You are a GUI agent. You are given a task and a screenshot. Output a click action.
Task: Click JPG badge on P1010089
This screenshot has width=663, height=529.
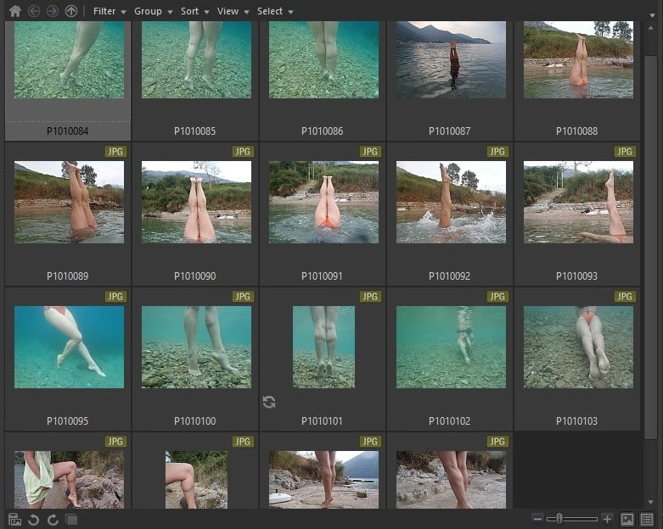[x=115, y=152]
